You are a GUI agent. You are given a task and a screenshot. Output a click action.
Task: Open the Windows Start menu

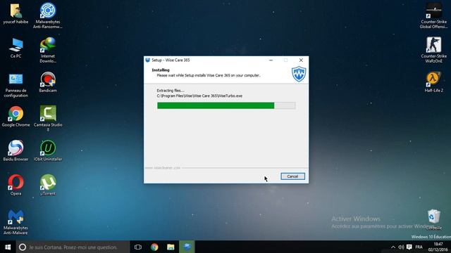[8, 247]
